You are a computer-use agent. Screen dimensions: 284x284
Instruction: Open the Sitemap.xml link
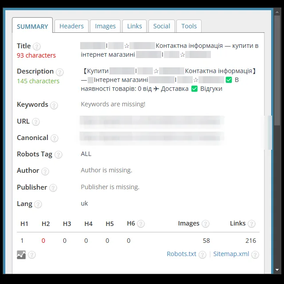pyautogui.click(x=231, y=254)
